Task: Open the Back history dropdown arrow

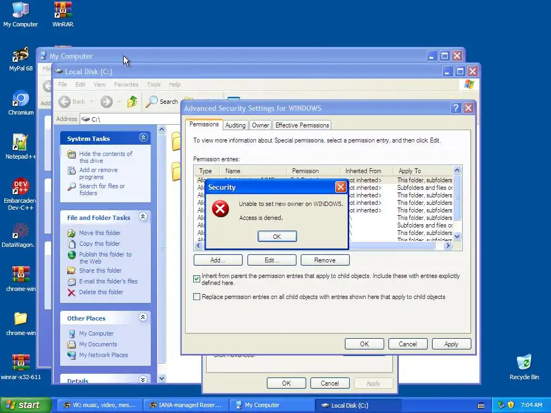Action: [91, 102]
